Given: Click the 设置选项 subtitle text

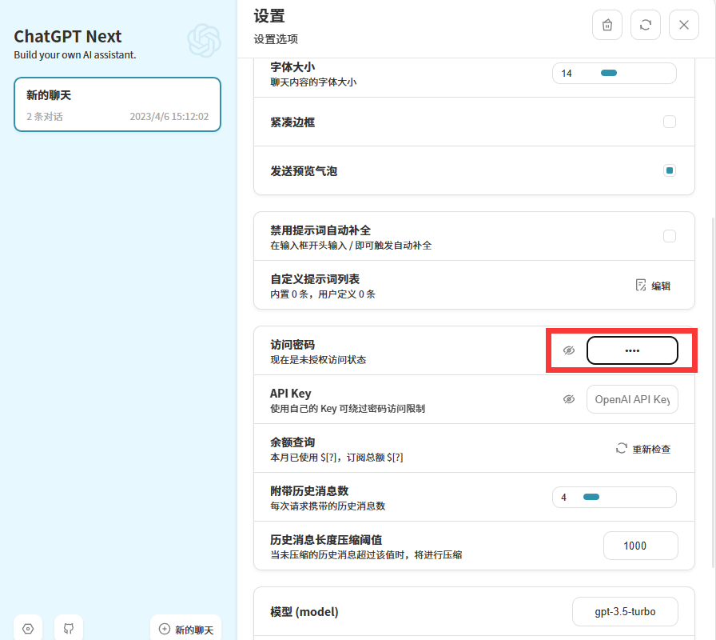Looking at the screenshot, I should pos(276,39).
